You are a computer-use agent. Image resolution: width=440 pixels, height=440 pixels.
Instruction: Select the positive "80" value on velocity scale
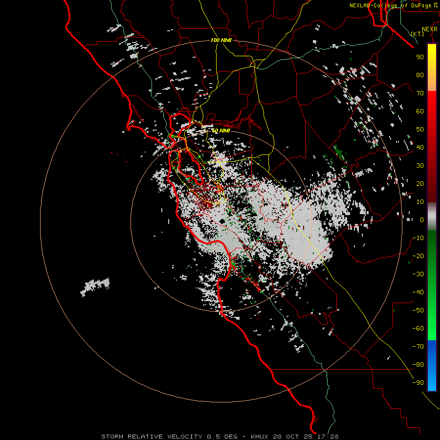(x=420, y=75)
